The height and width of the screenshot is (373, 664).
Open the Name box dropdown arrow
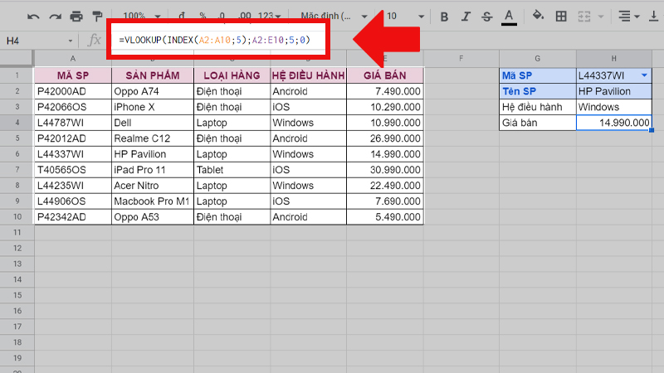tap(71, 41)
